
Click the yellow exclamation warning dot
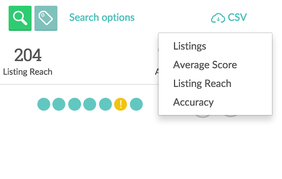(x=121, y=104)
